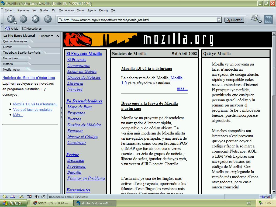Reload the page with the circular-arrow button
This screenshot has width=276, height=207.
pos(35,19)
